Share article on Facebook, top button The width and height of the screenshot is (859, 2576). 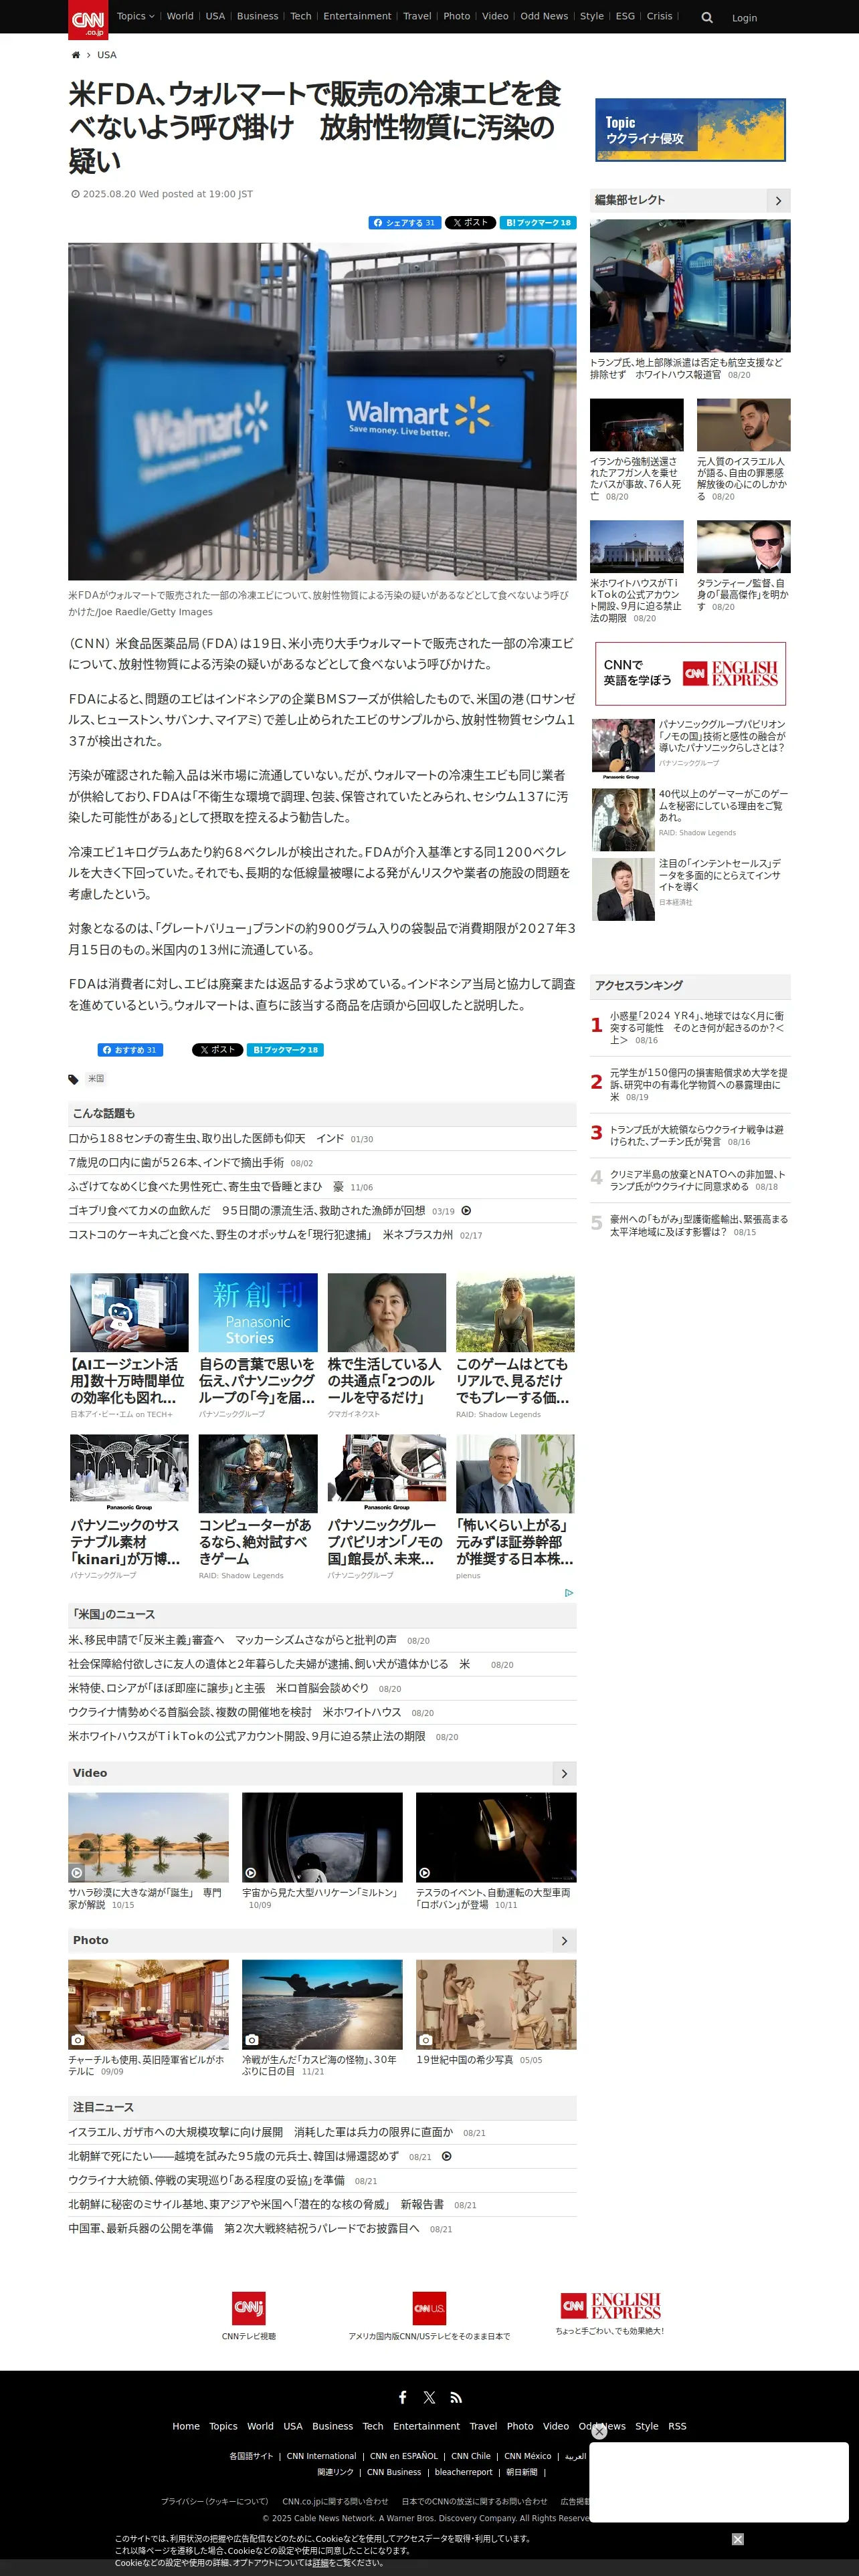[404, 223]
